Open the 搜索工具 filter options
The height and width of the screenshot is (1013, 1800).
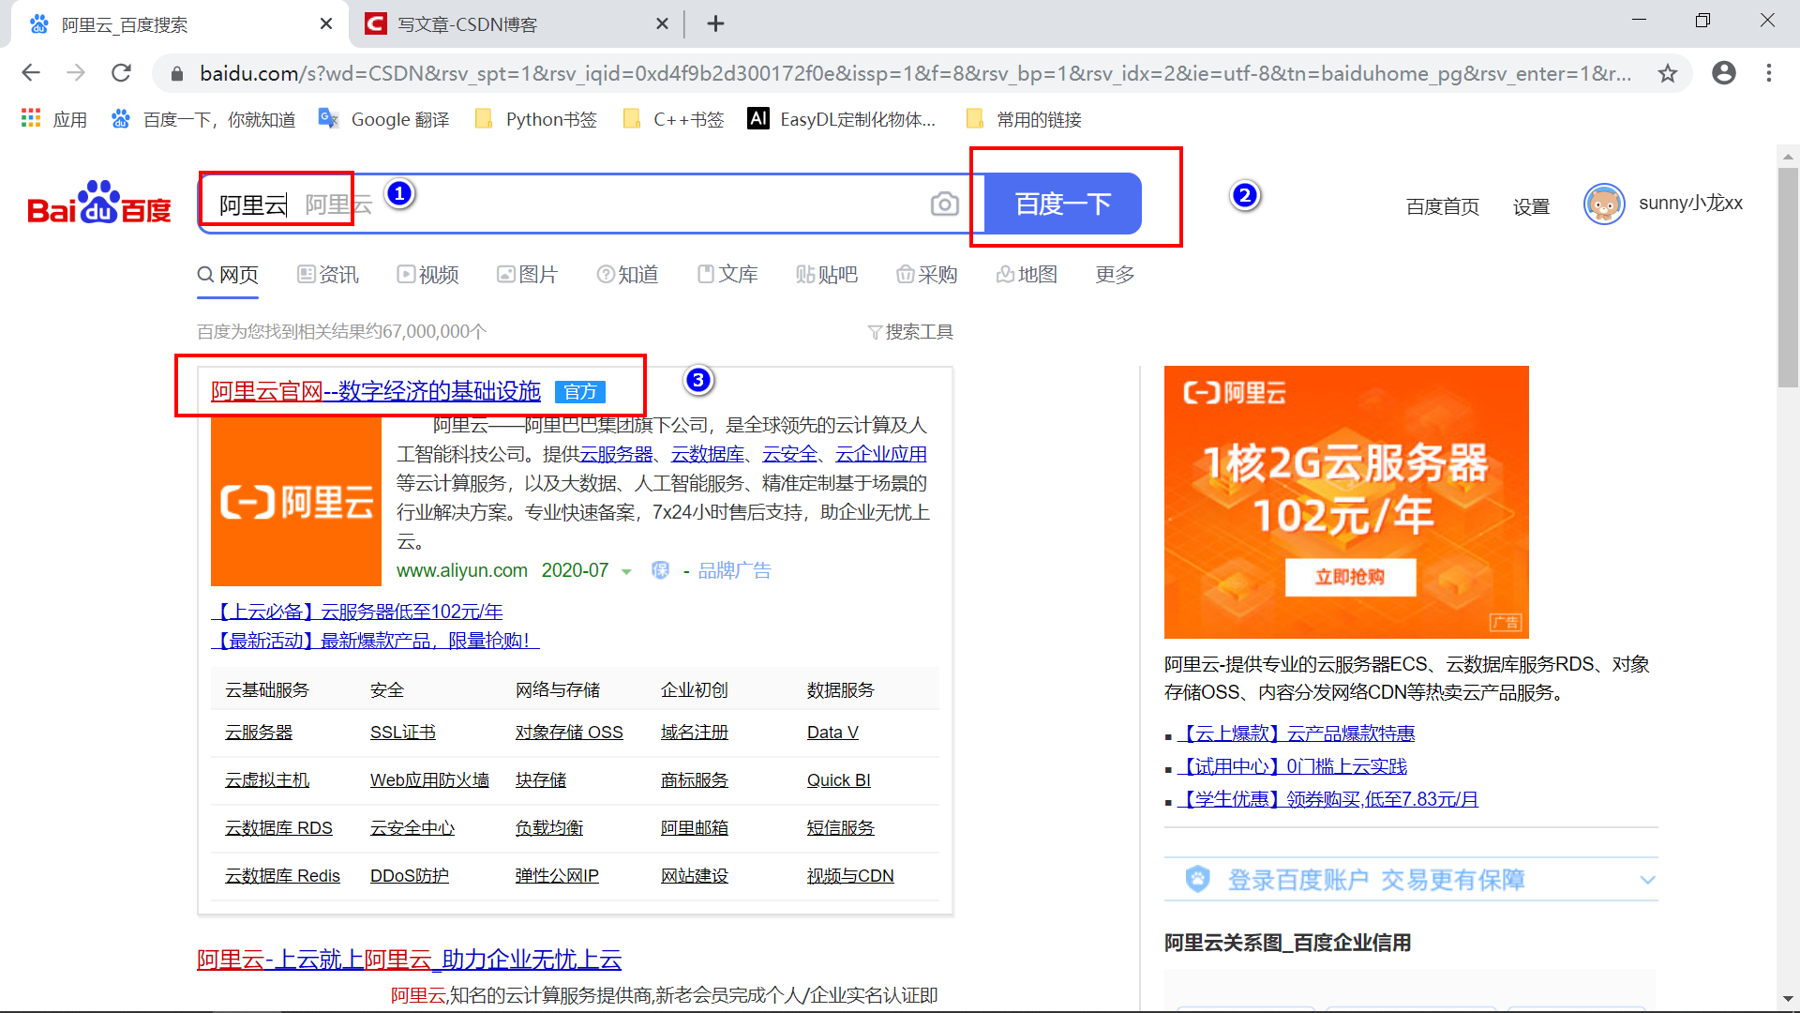[x=910, y=332]
